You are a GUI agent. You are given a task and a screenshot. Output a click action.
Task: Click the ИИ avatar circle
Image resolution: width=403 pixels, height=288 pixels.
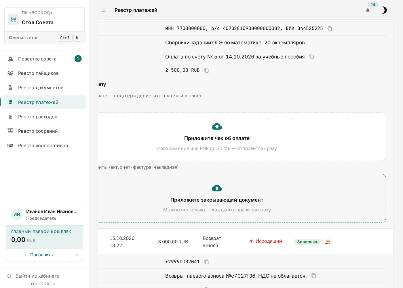click(17, 215)
